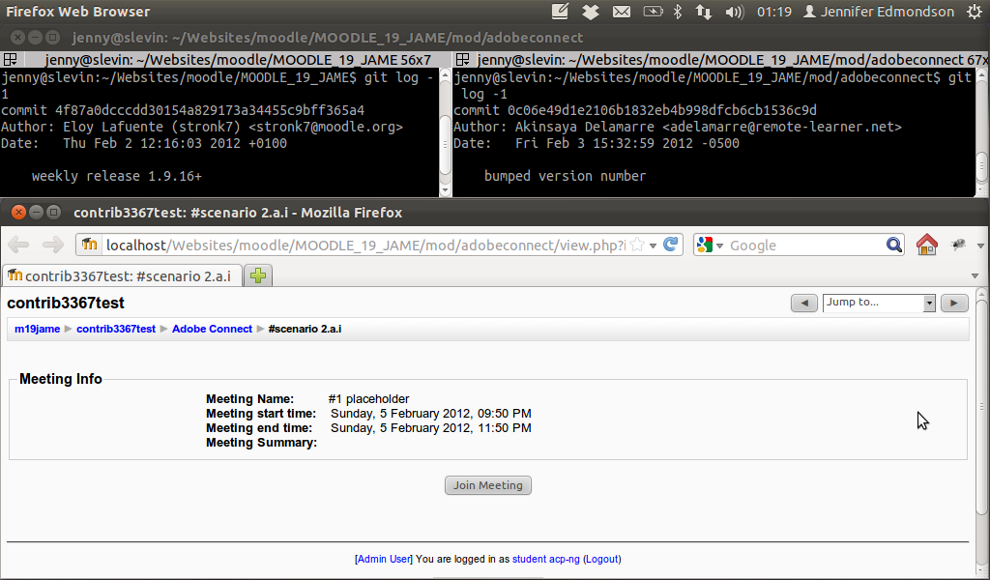Select the contrib3367test #scenario 2.a.i tab

tap(122, 275)
